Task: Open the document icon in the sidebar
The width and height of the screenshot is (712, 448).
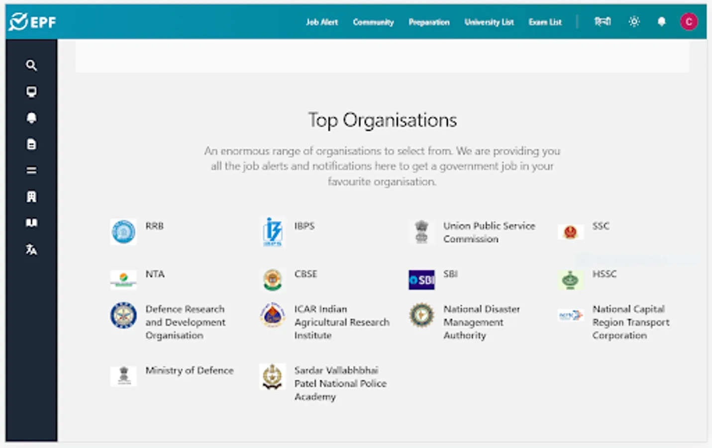Action: (31, 144)
